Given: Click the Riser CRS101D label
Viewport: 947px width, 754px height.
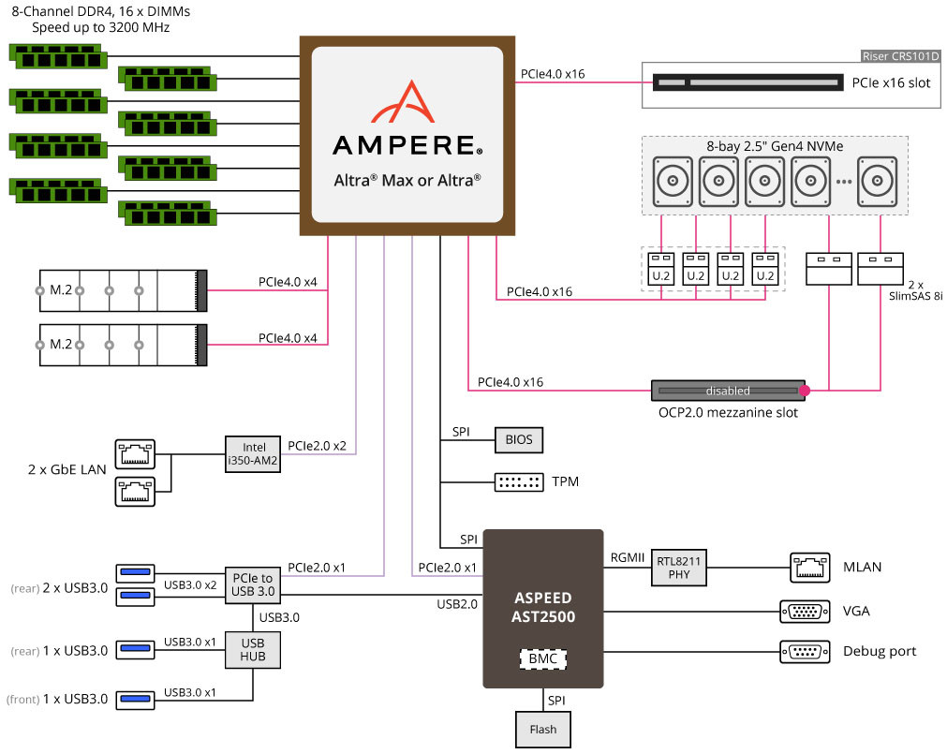Looking at the screenshot, I should pyautogui.click(x=900, y=56).
